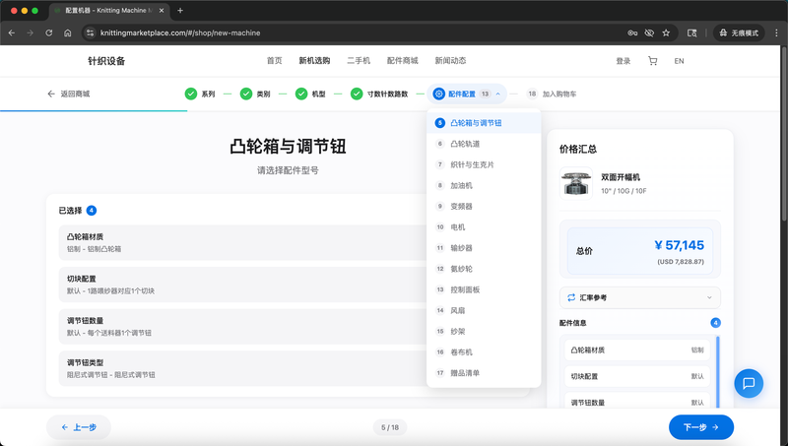Open the shopping cart icon
Screen dimensions: 788x446
pos(652,61)
